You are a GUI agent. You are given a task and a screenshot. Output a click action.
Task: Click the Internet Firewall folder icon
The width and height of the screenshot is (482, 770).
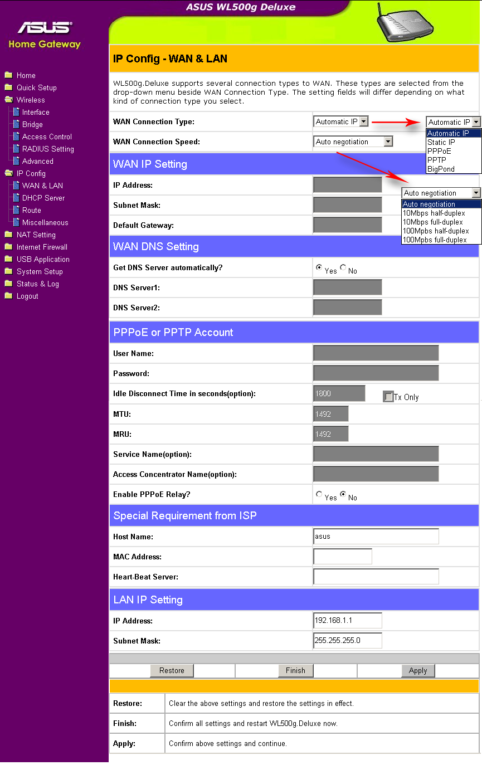[x=8, y=247]
